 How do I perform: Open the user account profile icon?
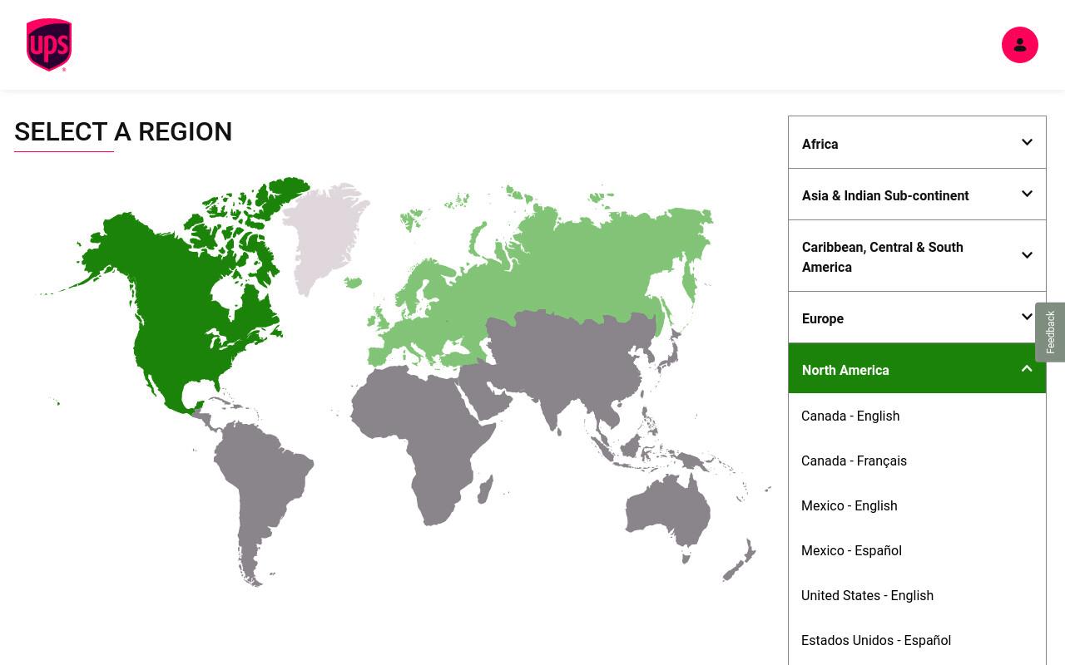[1019, 45]
